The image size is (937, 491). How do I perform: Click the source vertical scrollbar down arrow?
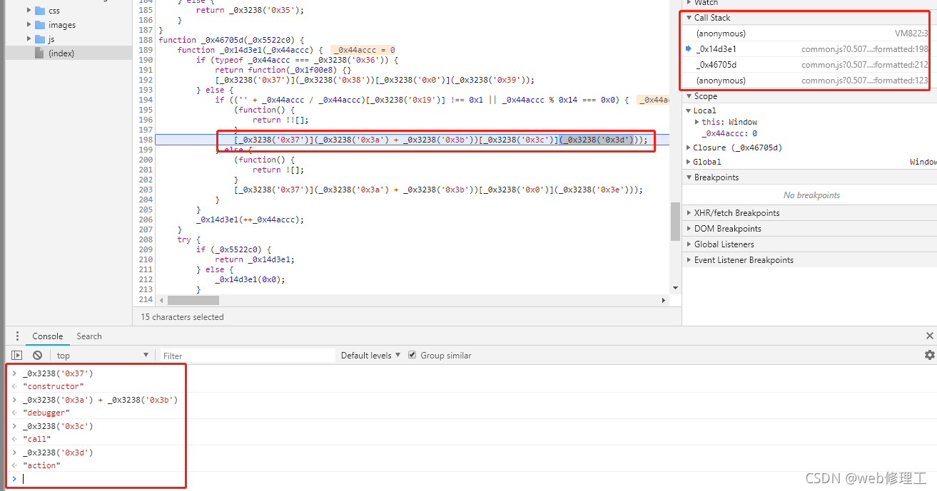[675, 289]
